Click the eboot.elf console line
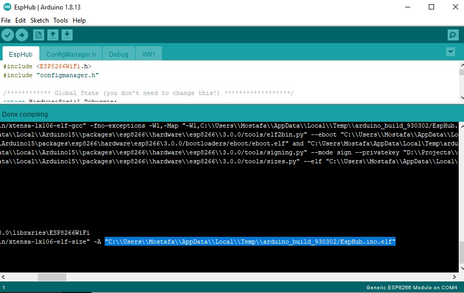Screen dimensions: 464x293 point(229,143)
